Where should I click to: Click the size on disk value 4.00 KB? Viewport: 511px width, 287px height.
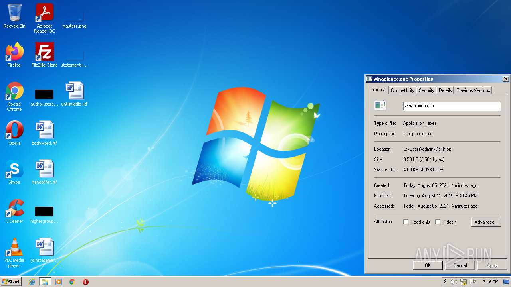[x=424, y=170]
